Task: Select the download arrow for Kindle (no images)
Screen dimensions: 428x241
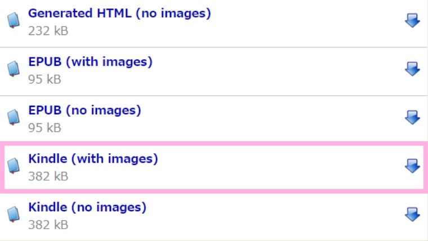Action: point(412,215)
